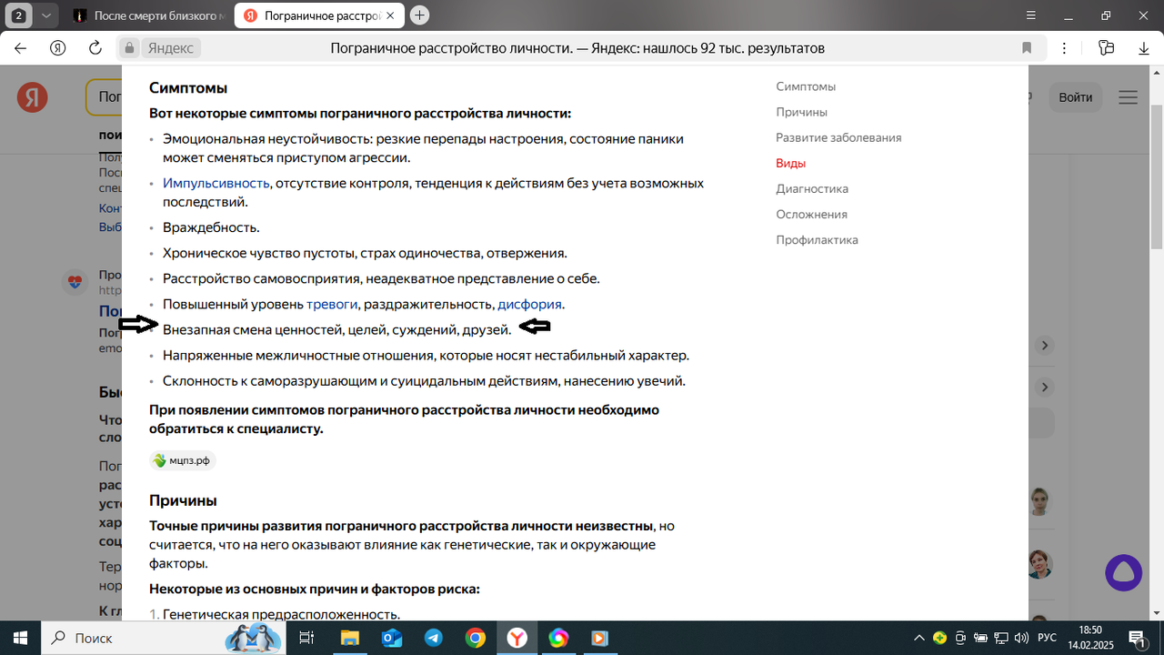
Task: Open Yandex home via the Я toolbar icon
Action: [57, 48]
